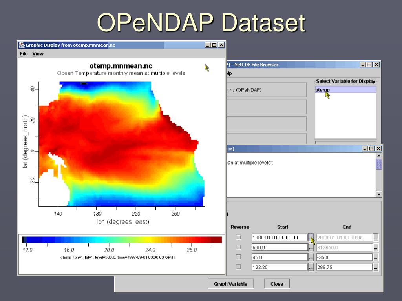Click the Start column header

(x=283, y=227)
